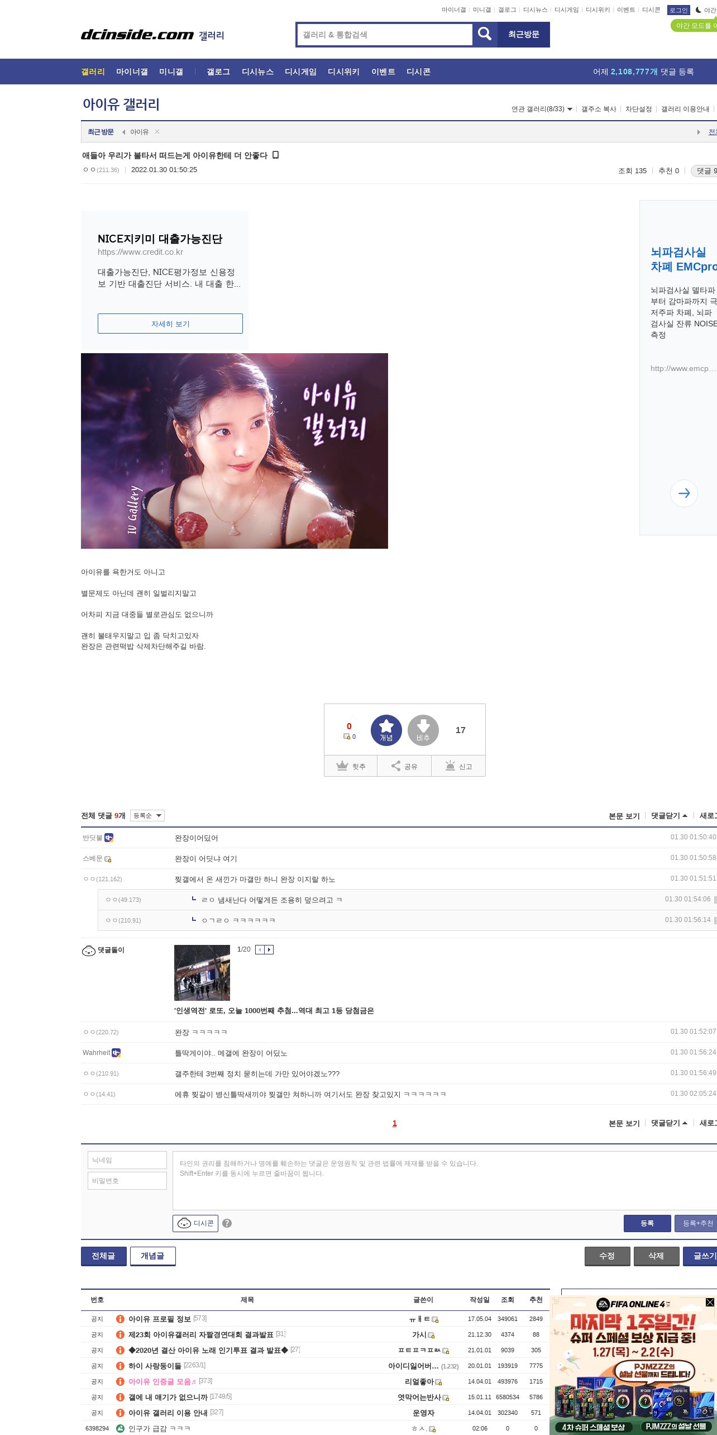Open 디시뉴스 in blue nav bar
The image size is (717, 1435).
[257, 72]
